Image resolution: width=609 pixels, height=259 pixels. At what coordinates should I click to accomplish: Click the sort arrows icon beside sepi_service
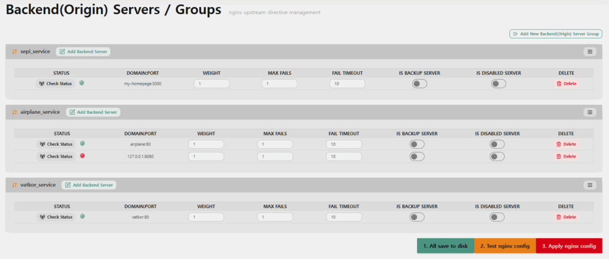[x=14, y=52]
